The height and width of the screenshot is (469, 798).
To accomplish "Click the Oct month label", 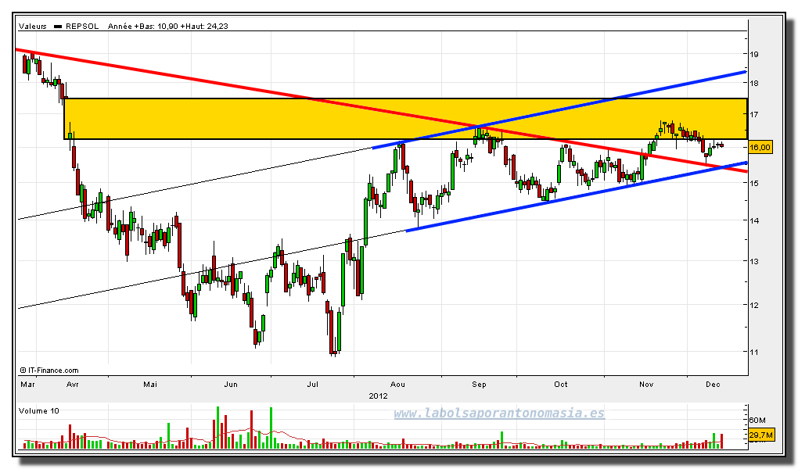I will click(x=561, y=385).
